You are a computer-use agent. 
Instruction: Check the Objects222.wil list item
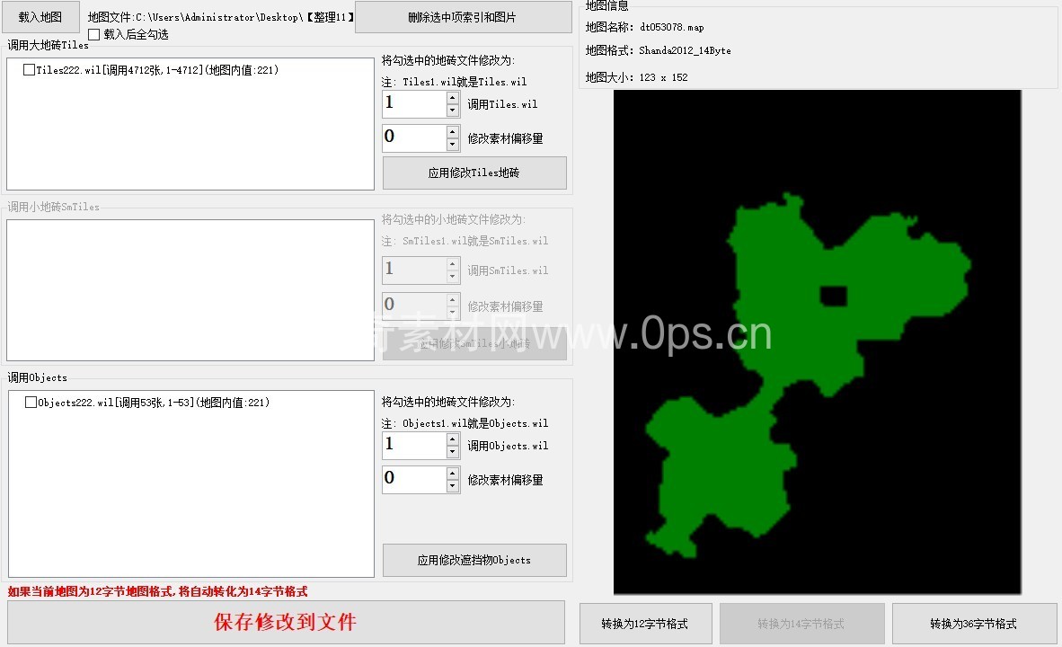(x=31, y=403)
